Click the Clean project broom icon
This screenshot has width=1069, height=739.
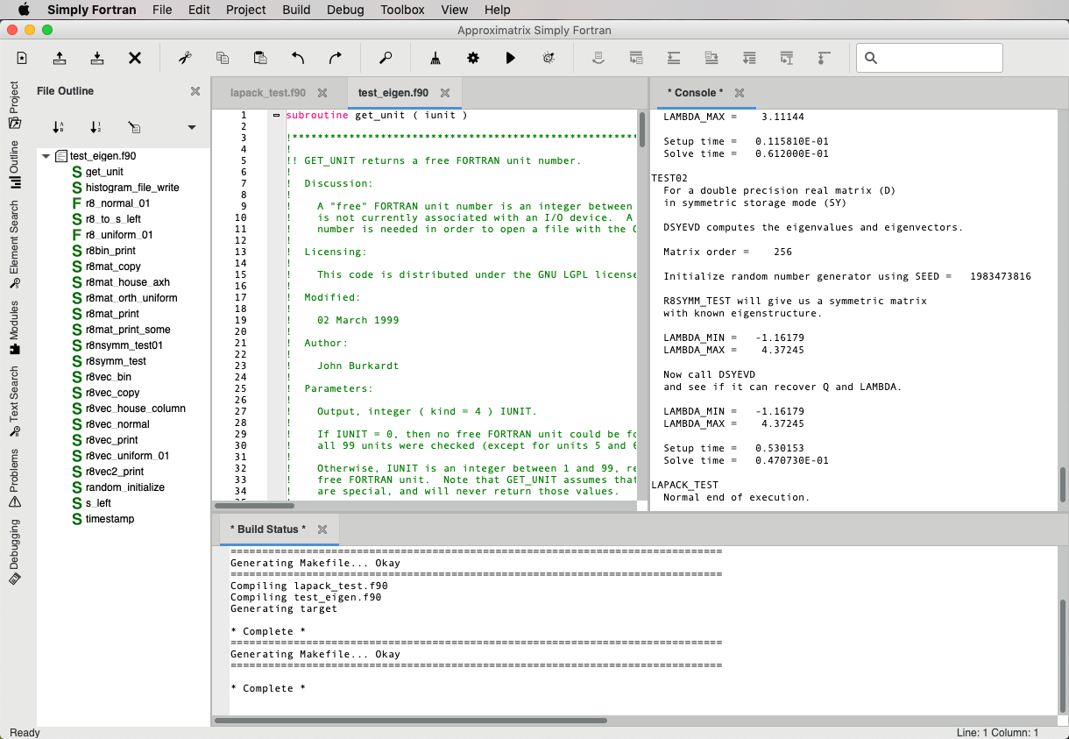click(x=435, y=58)
